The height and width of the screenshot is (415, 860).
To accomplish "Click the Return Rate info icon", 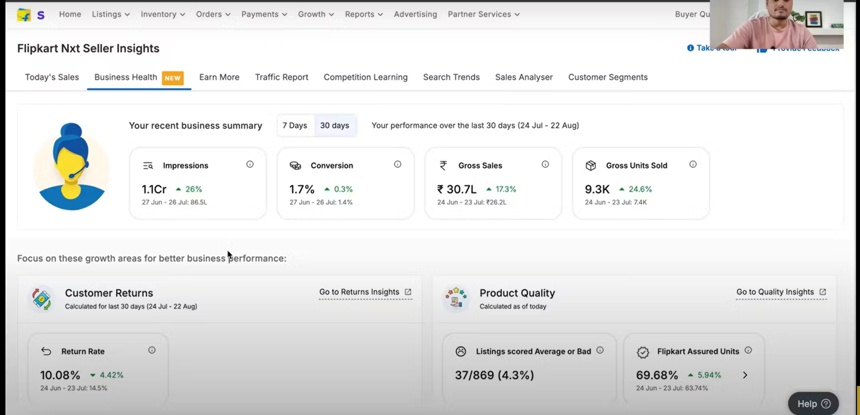I will click(152, 350).
